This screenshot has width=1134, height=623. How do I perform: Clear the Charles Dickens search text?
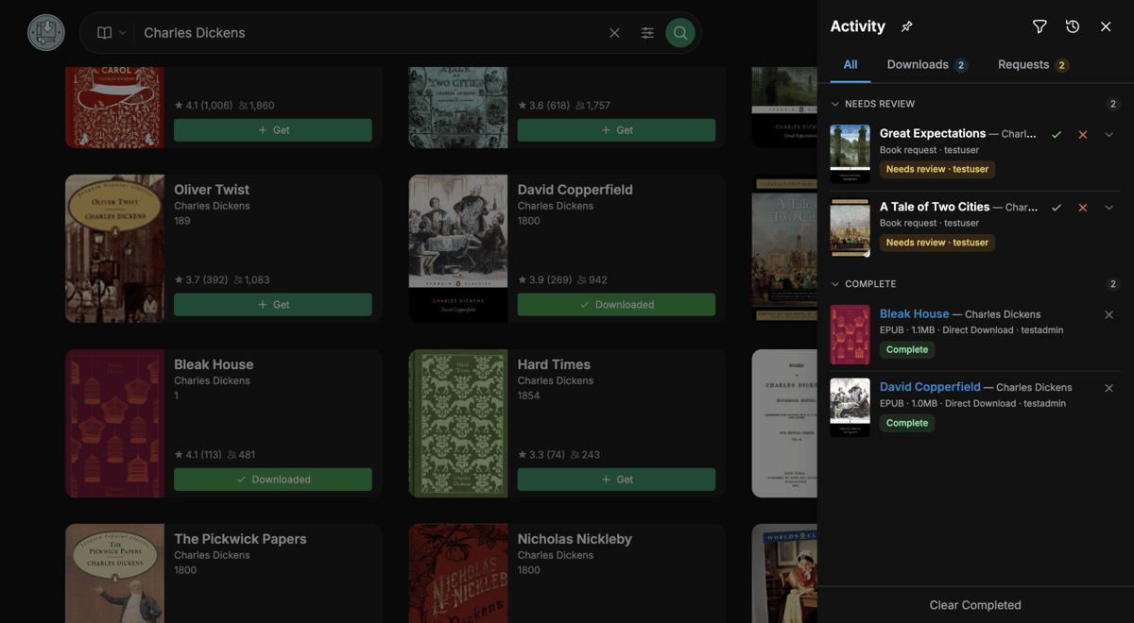point(614,33)
